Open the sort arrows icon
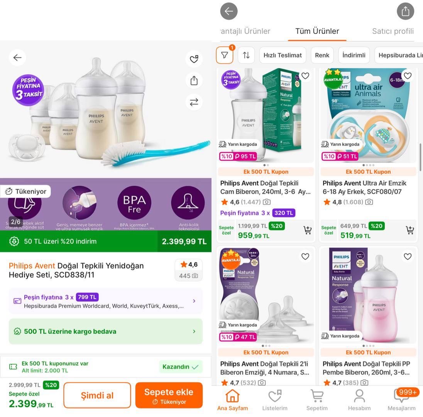Screen dimensions: 423x417 [x=246, y=55]
